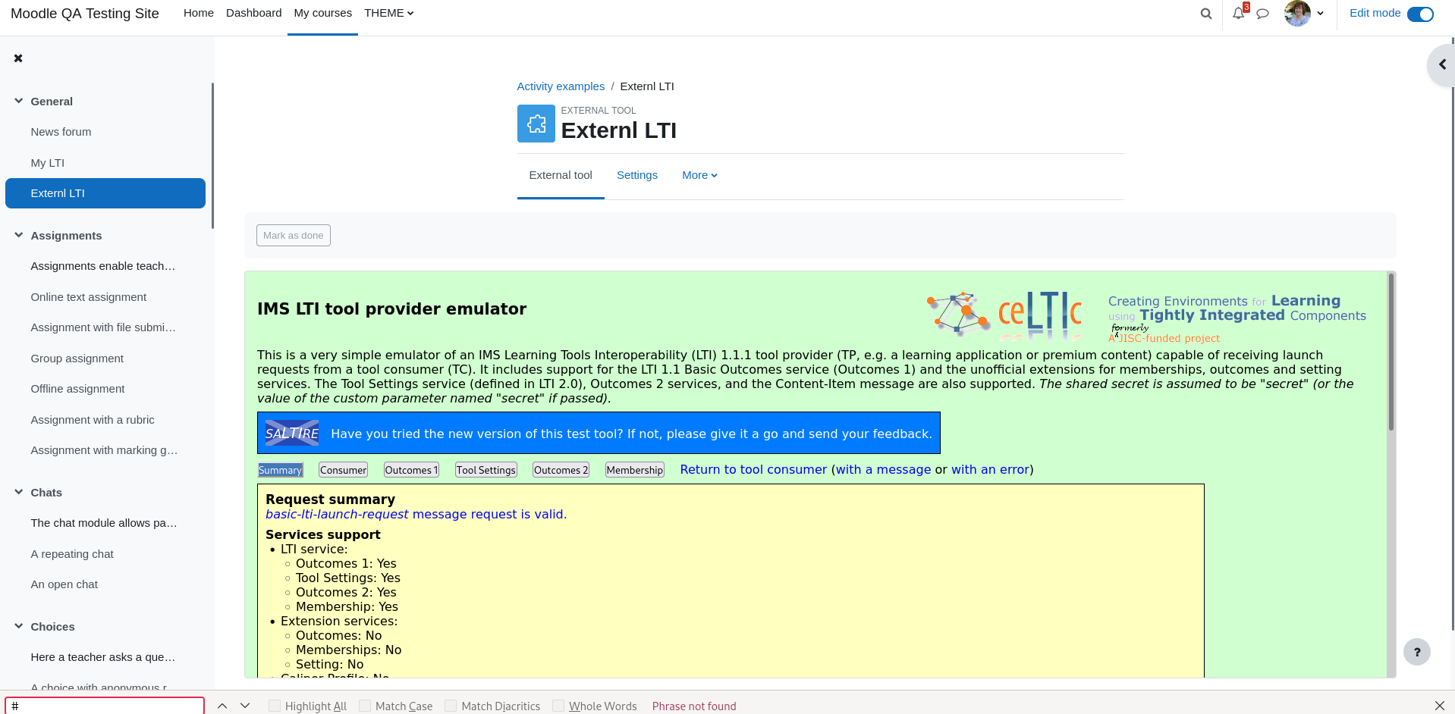Viewport: 1455px width, 714px height.
Task: Click Moodle QA Testing Site brand
Action: point(85,13)
